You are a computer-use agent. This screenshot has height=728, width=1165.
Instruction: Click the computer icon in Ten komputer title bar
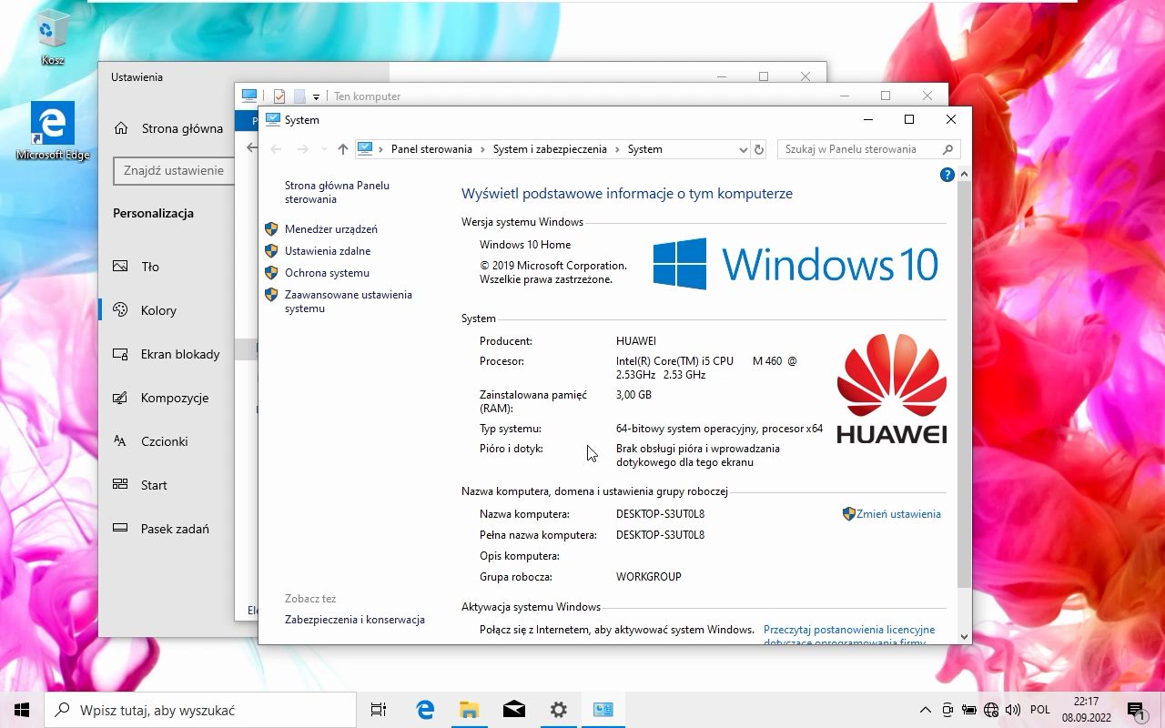(248, 96)
